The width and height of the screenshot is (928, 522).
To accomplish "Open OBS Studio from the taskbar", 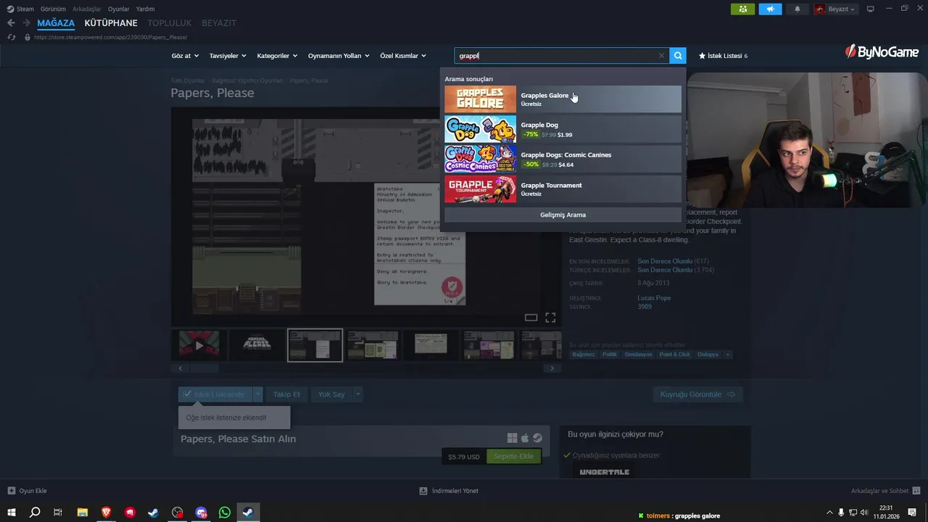I will (177, 513).
